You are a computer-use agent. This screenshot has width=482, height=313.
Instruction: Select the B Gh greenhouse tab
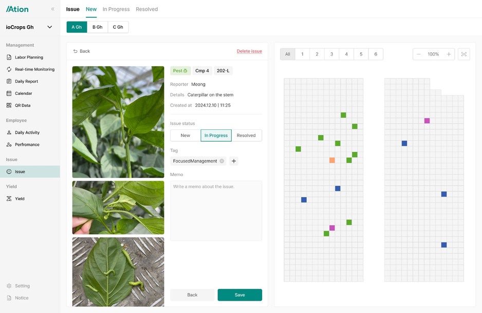[x=97, y=27]
